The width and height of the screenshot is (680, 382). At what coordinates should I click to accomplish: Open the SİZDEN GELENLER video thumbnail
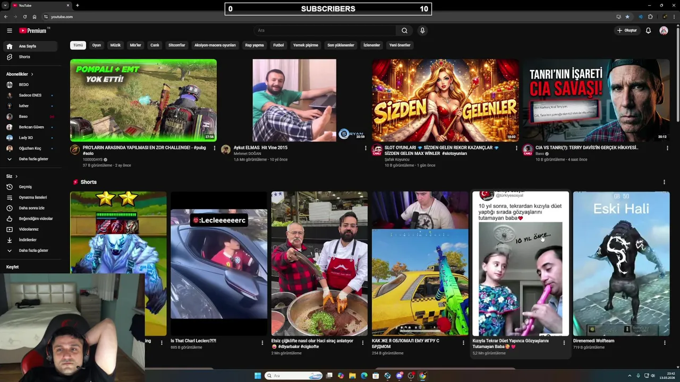pyautogui.click(x=445, y=100)
